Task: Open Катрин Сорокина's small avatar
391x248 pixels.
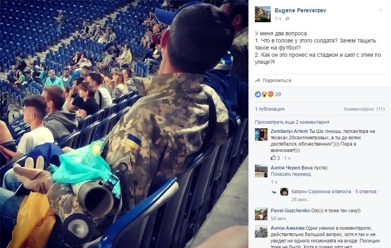Action: [284, 192]
